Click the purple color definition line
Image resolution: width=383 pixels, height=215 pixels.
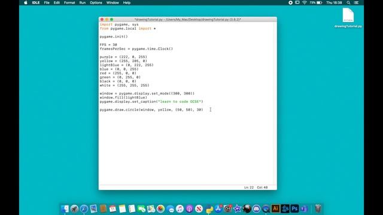pyautogui.click(x=123, y=57)
